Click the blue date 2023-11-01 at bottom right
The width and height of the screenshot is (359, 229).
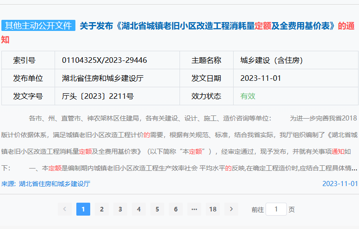coord(340,184)
